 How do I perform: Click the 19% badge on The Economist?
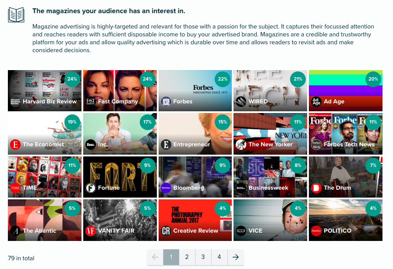point(72,122)
